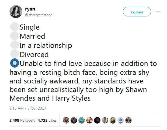Click the last liker avatar in the row
The image size is (167, 130).
click(128, 120)
